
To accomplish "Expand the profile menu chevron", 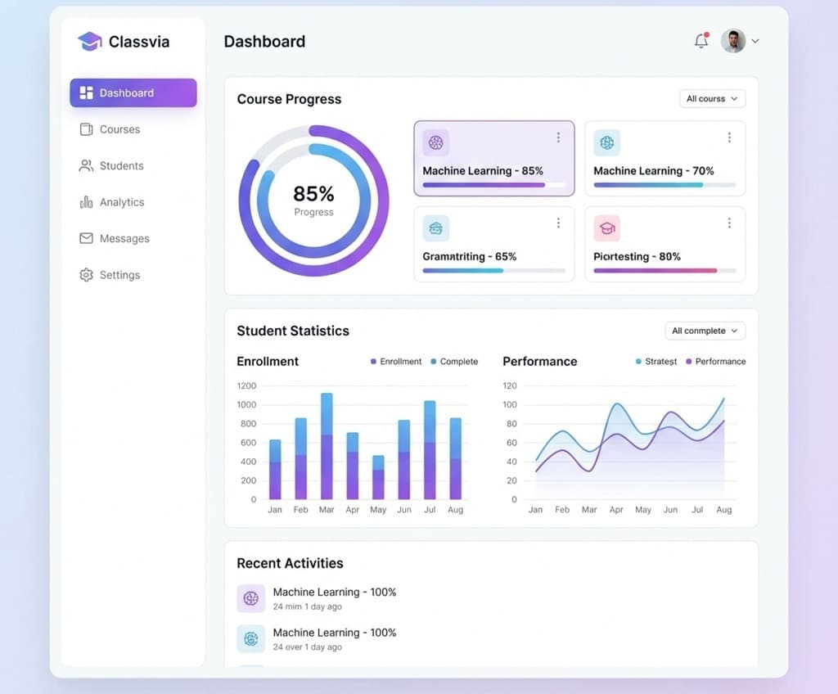I will coord(755,41).
